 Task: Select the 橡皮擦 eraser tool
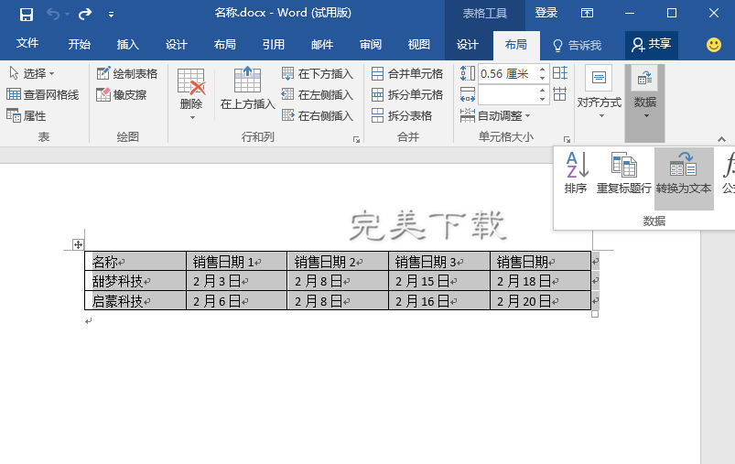(122, 94)
